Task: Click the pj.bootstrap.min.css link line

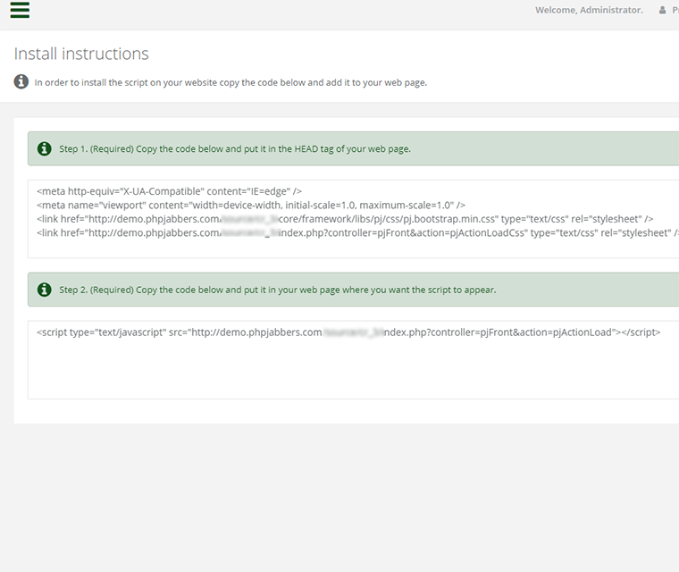Action: [x=345, y=219]
